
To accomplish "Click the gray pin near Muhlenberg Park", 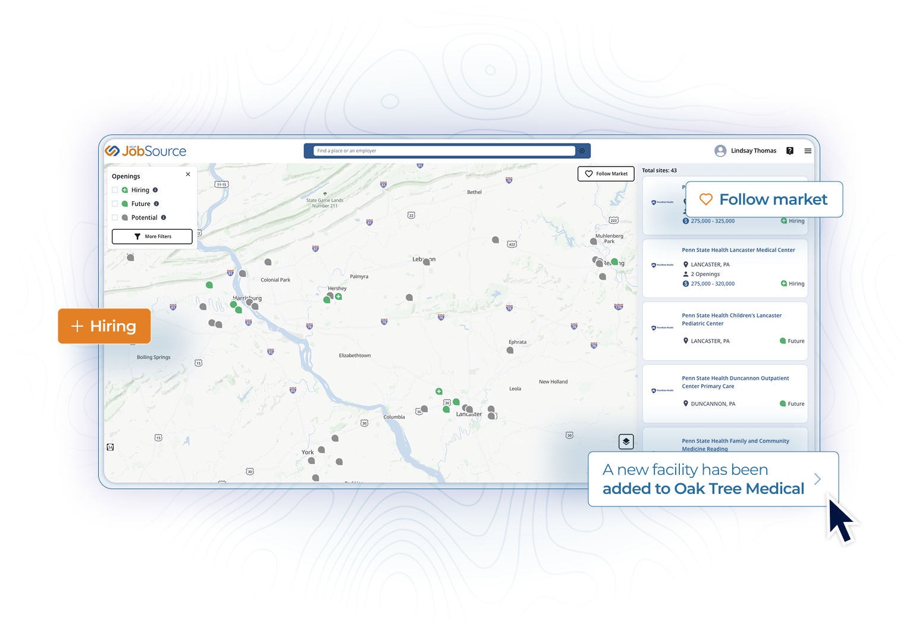I will (593, 242).
